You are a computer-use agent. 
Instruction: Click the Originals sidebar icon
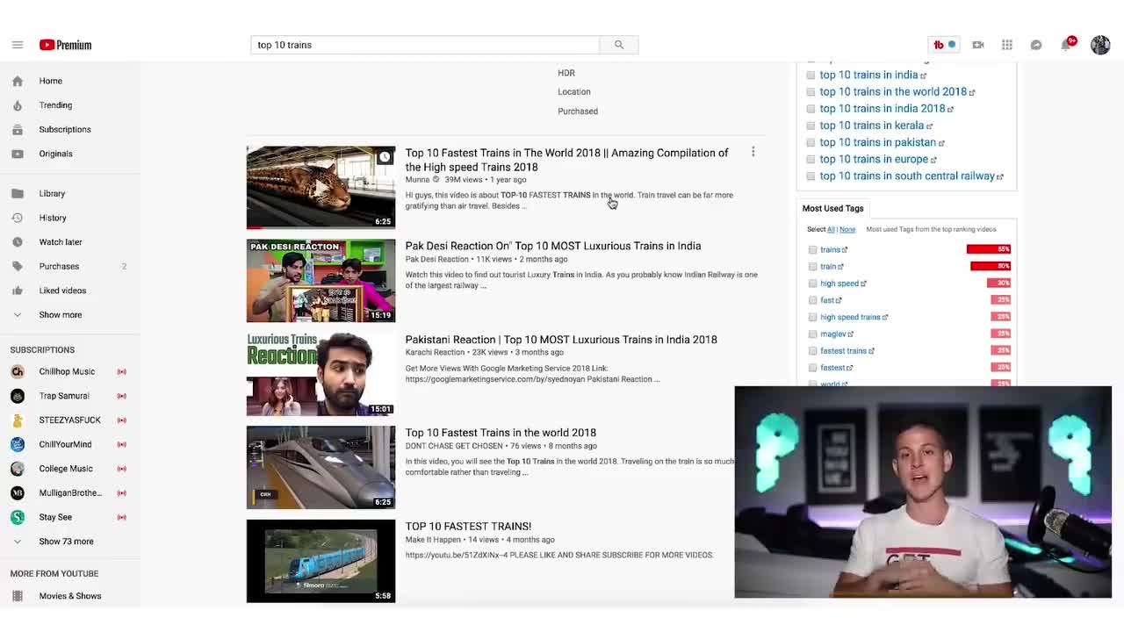17,154
